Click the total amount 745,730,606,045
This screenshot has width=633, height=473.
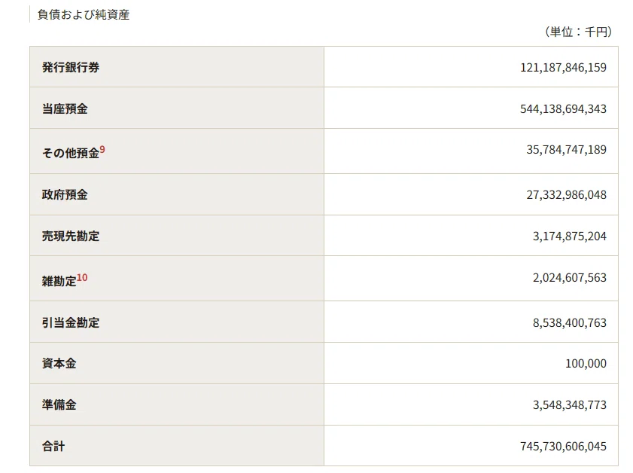click(x=563, y=447)
